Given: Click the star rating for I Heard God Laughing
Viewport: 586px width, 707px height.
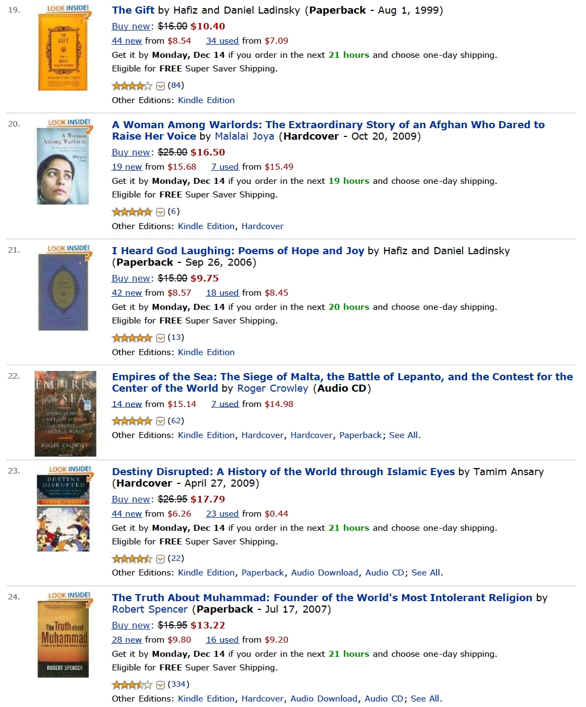Looking at the screenshot, I should point(131,338).
